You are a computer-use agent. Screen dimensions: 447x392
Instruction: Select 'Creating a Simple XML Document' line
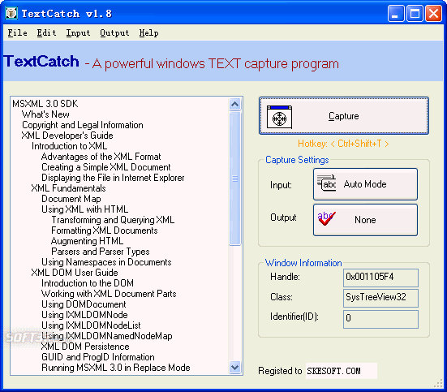(106, 167)
